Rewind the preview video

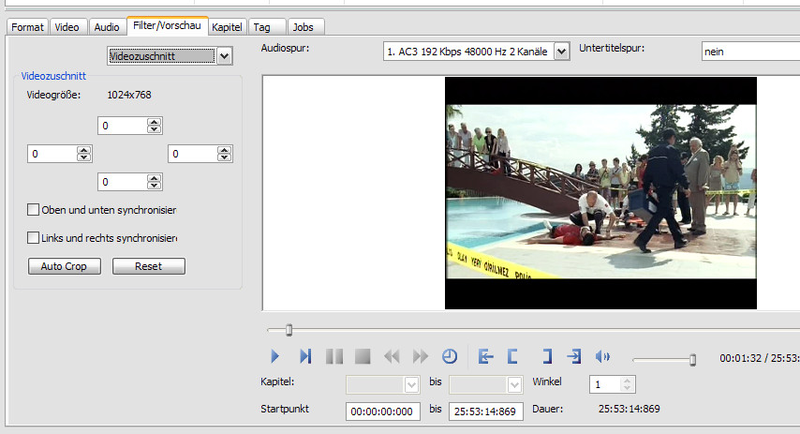[392, 356]
